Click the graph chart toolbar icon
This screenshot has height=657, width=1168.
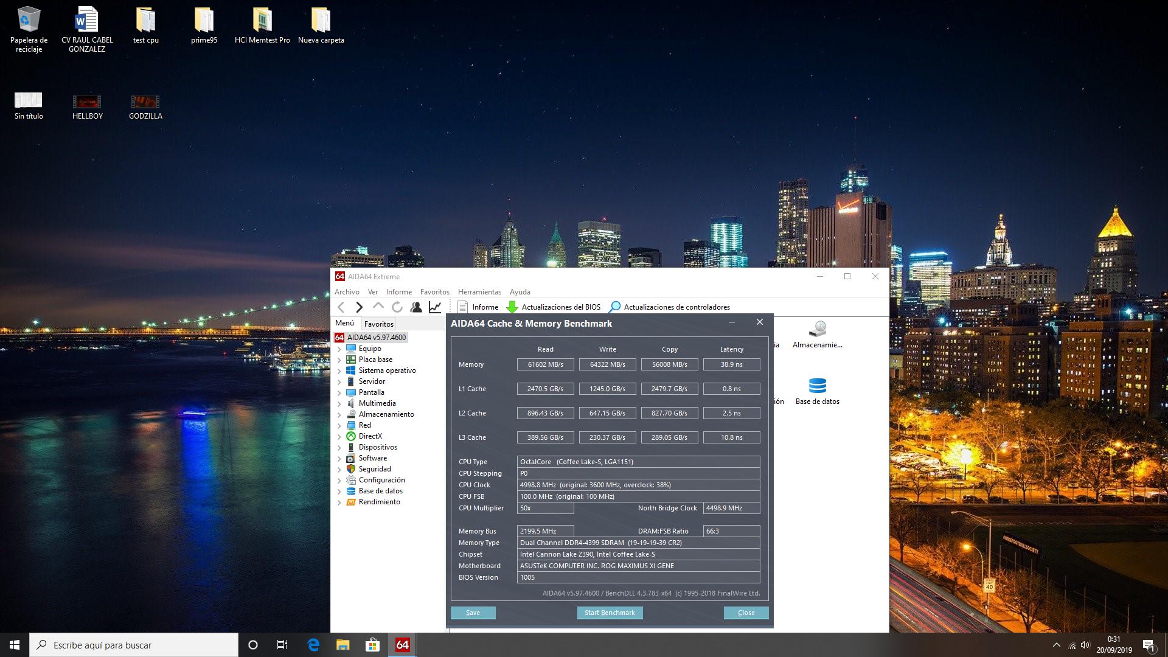click(x=435, y=307)
